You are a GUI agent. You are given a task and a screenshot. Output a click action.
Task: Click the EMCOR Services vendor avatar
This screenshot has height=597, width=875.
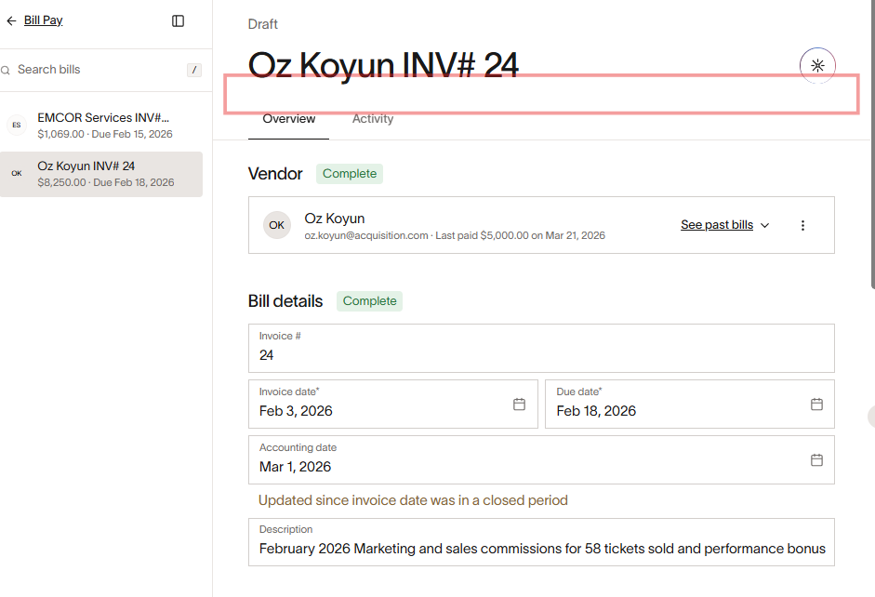(16, 125)
